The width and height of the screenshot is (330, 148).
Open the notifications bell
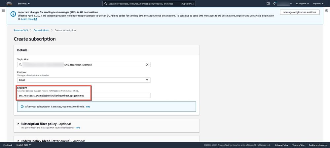click(x=275, y=4)
